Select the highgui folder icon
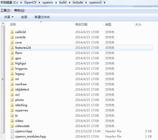This screenshot has height=140, width=158. pos(12,63)
